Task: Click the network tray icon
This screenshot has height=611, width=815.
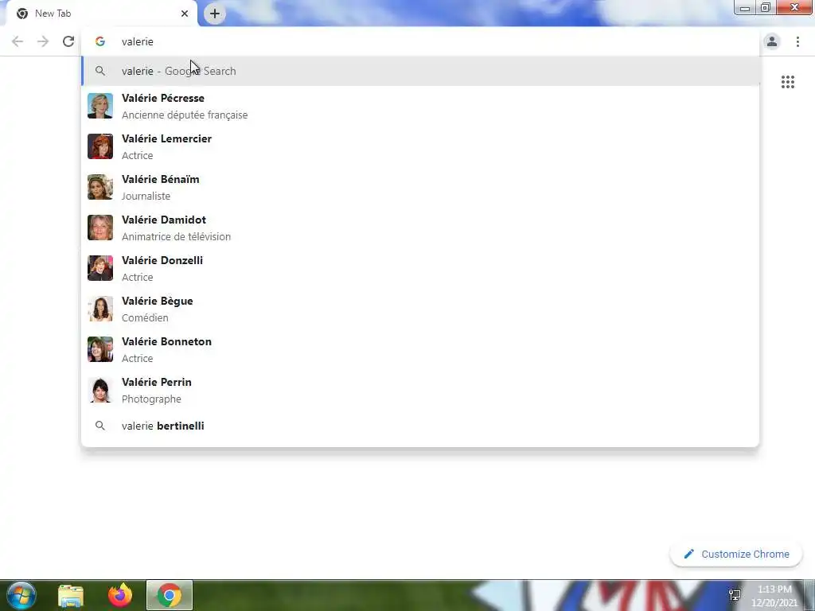Action: coord(735,595)
